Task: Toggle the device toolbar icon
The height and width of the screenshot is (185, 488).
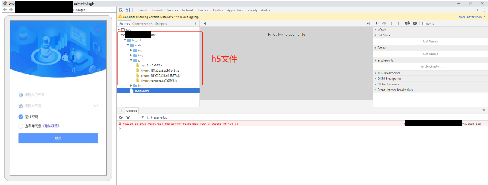Action: click(x=127, y=10)
